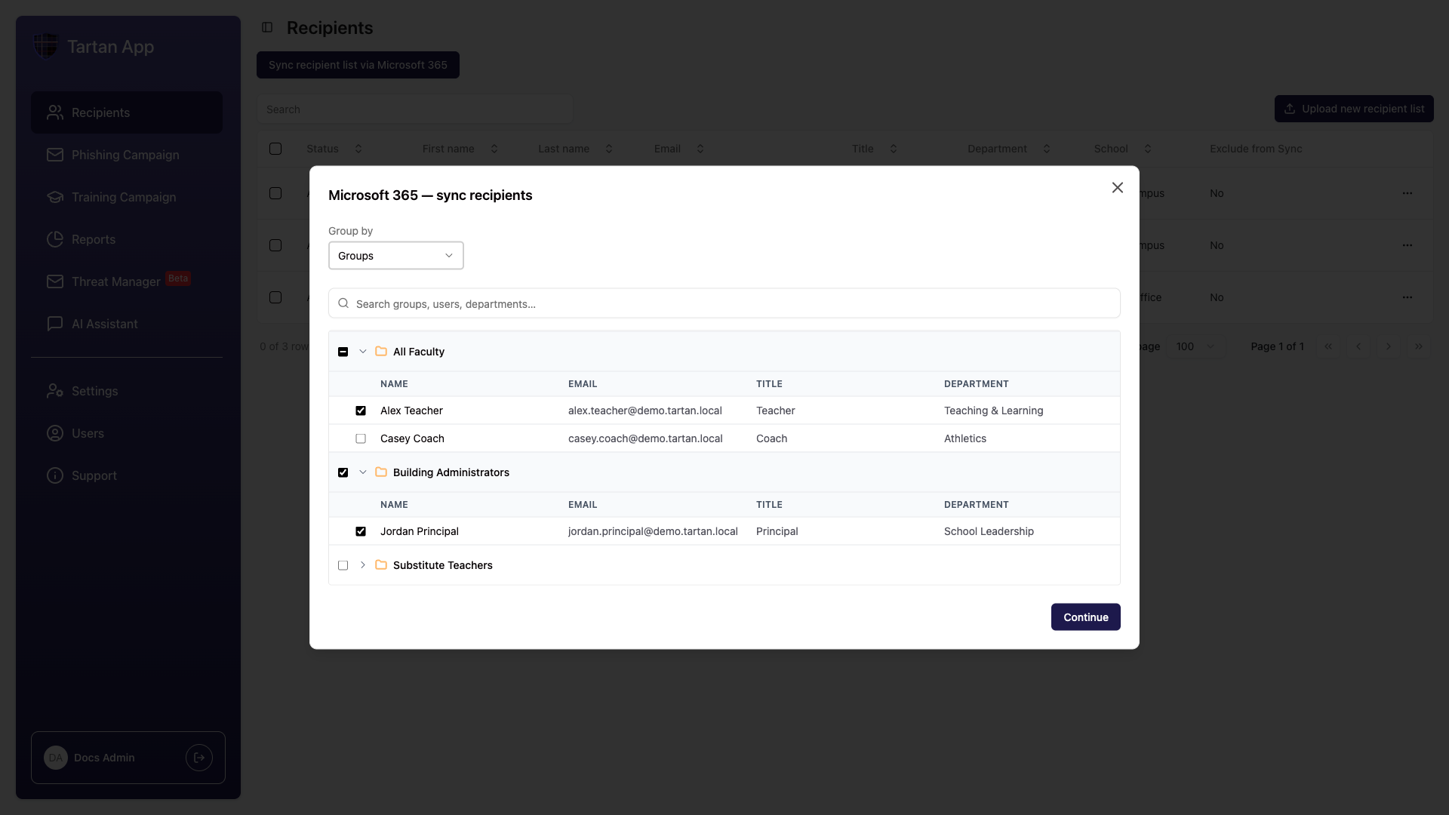Click the Search groups, users, departments field

point(724,303)
